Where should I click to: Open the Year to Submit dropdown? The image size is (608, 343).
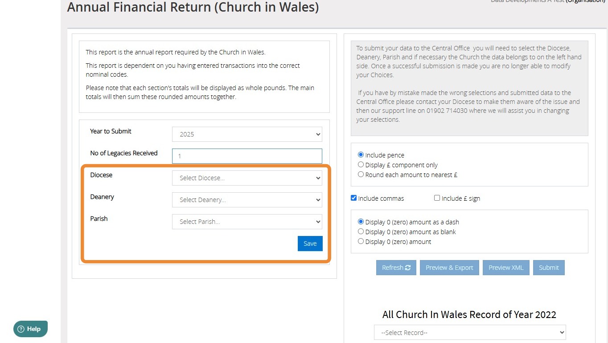pos(247,134)
